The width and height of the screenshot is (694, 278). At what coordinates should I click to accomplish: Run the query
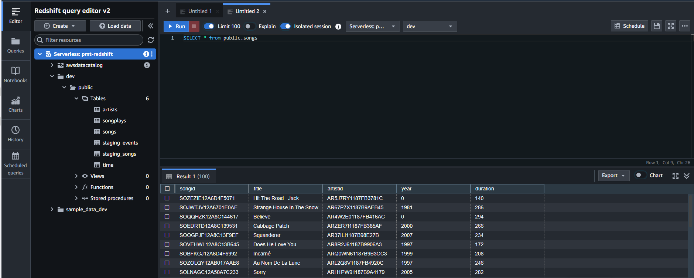tap(177, 26)
